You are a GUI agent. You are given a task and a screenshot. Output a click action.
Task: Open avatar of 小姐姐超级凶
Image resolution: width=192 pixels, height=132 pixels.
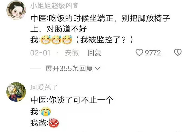16,10
